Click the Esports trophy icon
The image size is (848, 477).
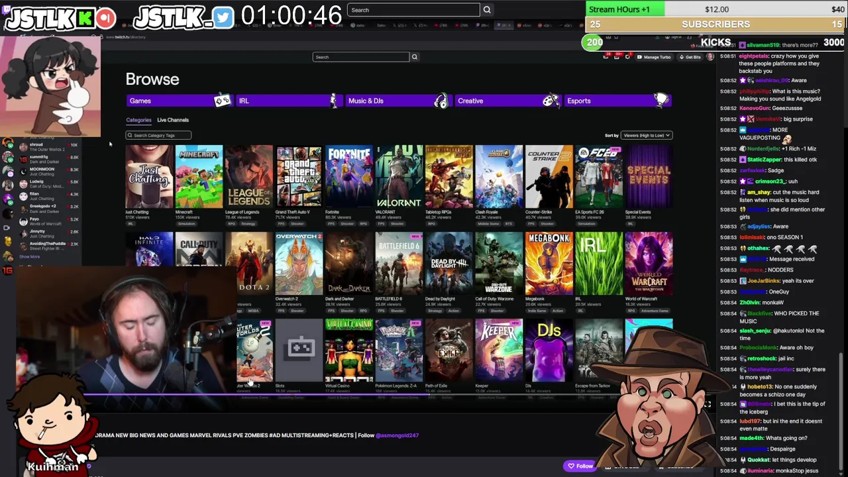661,100
